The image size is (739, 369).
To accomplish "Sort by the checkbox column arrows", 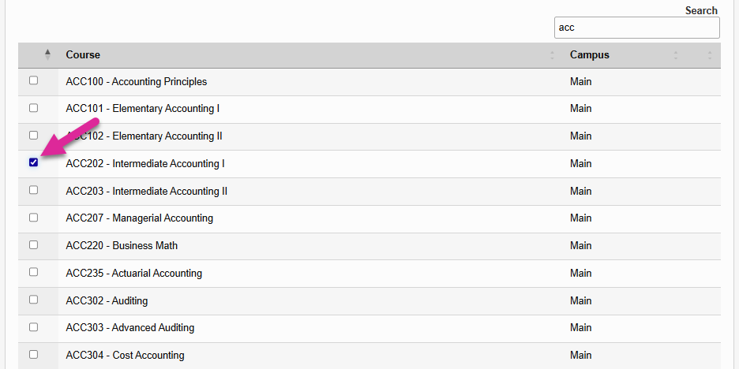I will 47,55.
